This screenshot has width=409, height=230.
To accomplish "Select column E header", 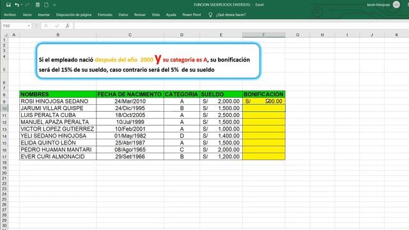I will 221,34.
